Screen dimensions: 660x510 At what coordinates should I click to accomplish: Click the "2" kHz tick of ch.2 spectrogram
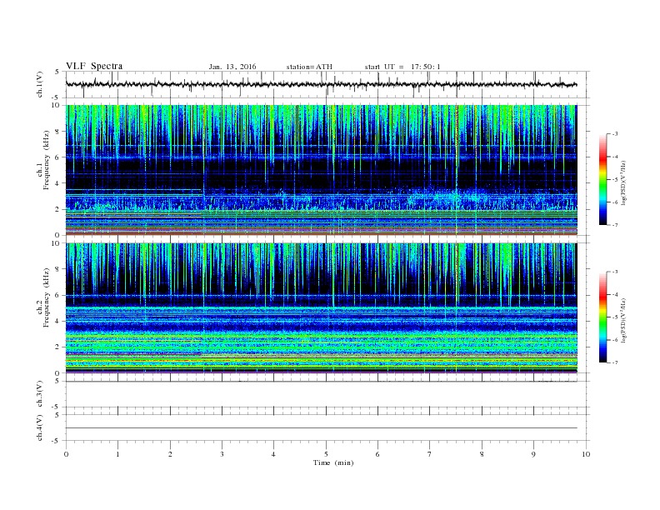click(x=57, y=347)
